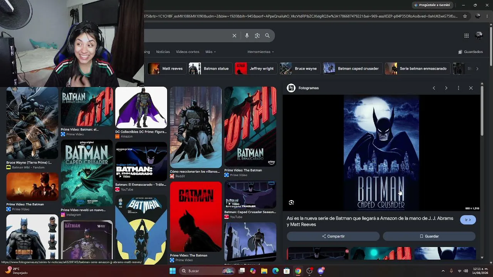Switch to Chrome on the taskbar
This screenshot has width=493, height=277.
click(x=298, y=271)
